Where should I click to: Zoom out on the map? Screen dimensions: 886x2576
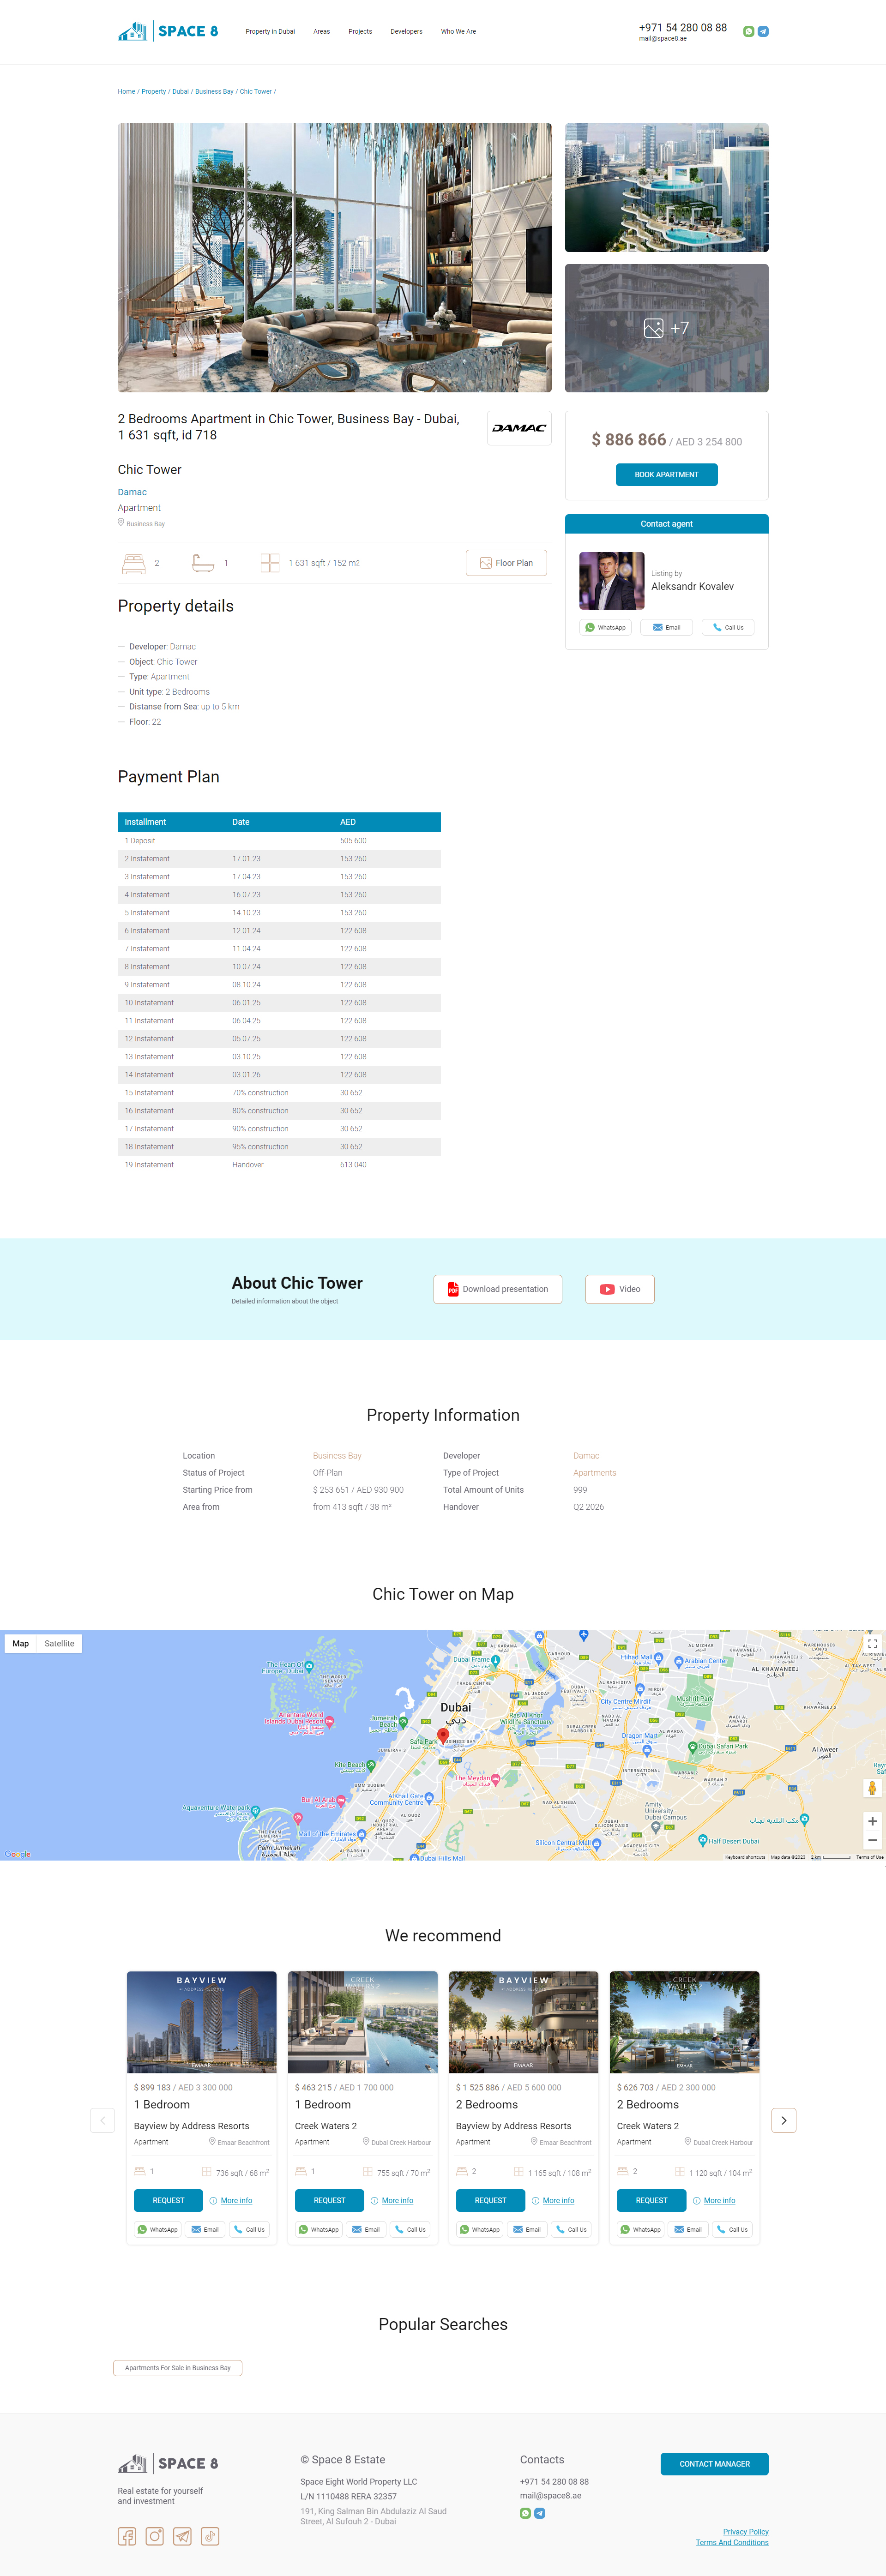click(x=872, y=1840)
